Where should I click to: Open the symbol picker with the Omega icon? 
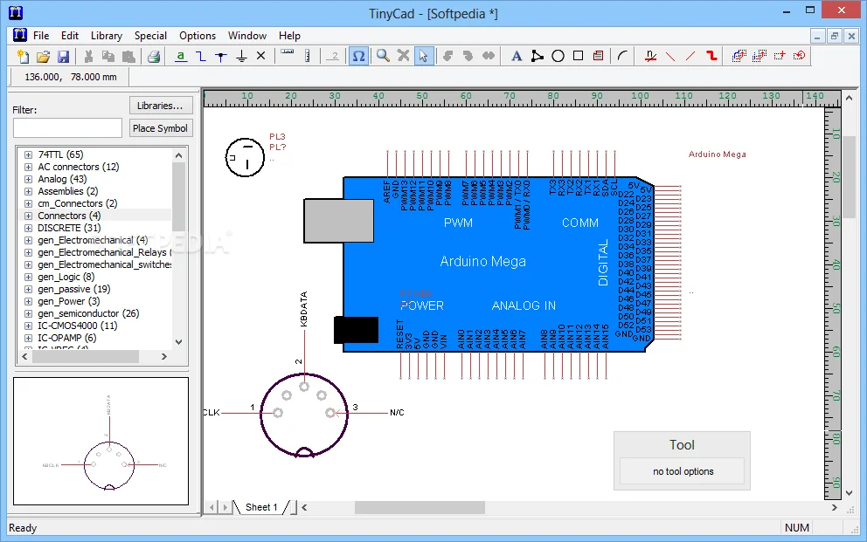tap(357, 55)
